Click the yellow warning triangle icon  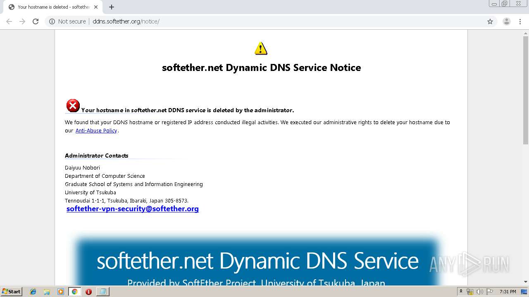(x=261, y=48)
